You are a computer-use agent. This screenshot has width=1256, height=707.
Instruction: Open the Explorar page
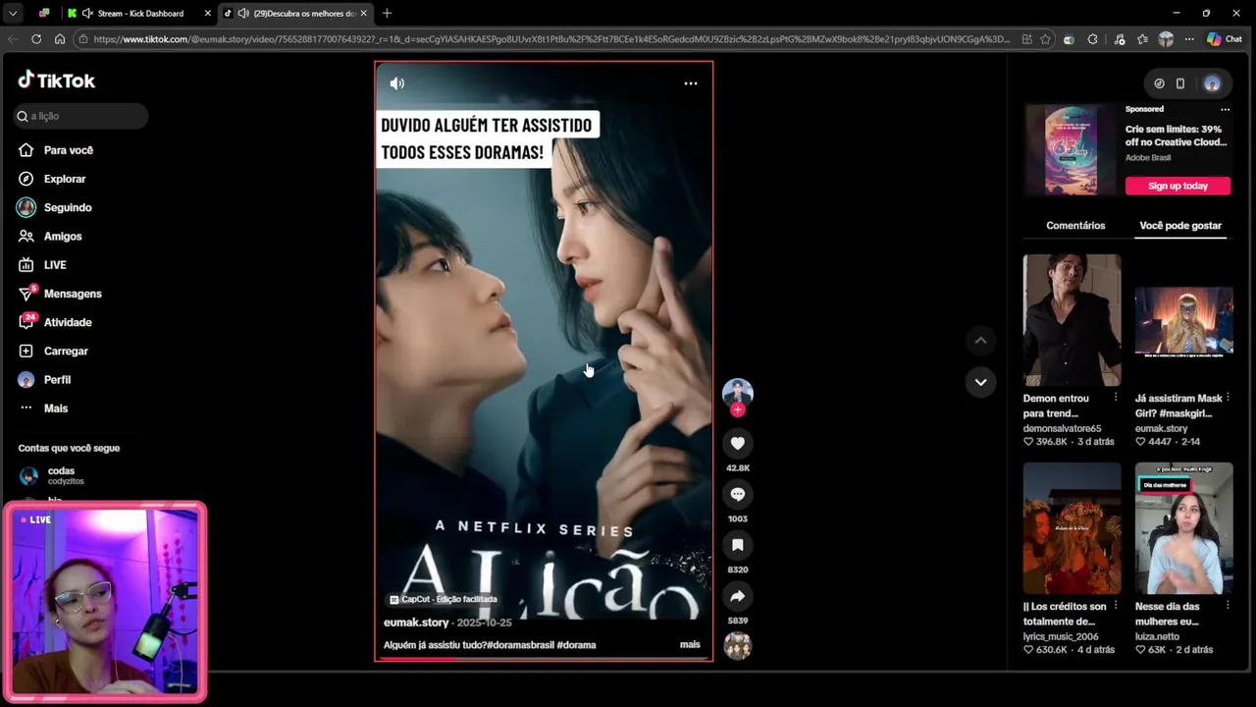tap(52, 179)
